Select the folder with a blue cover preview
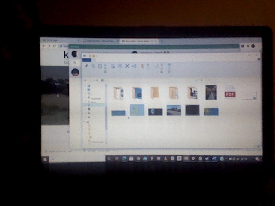The image size is (275, 206). (137, 93)
